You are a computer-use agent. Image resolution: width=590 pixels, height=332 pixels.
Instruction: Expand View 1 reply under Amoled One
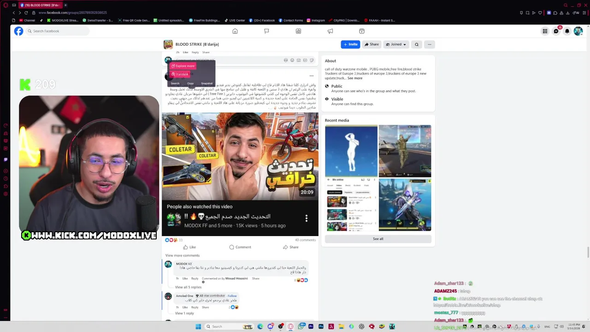(x=184, y=313)
